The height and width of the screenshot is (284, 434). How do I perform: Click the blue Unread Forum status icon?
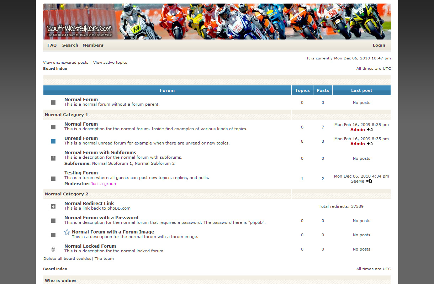click(53, 141)
